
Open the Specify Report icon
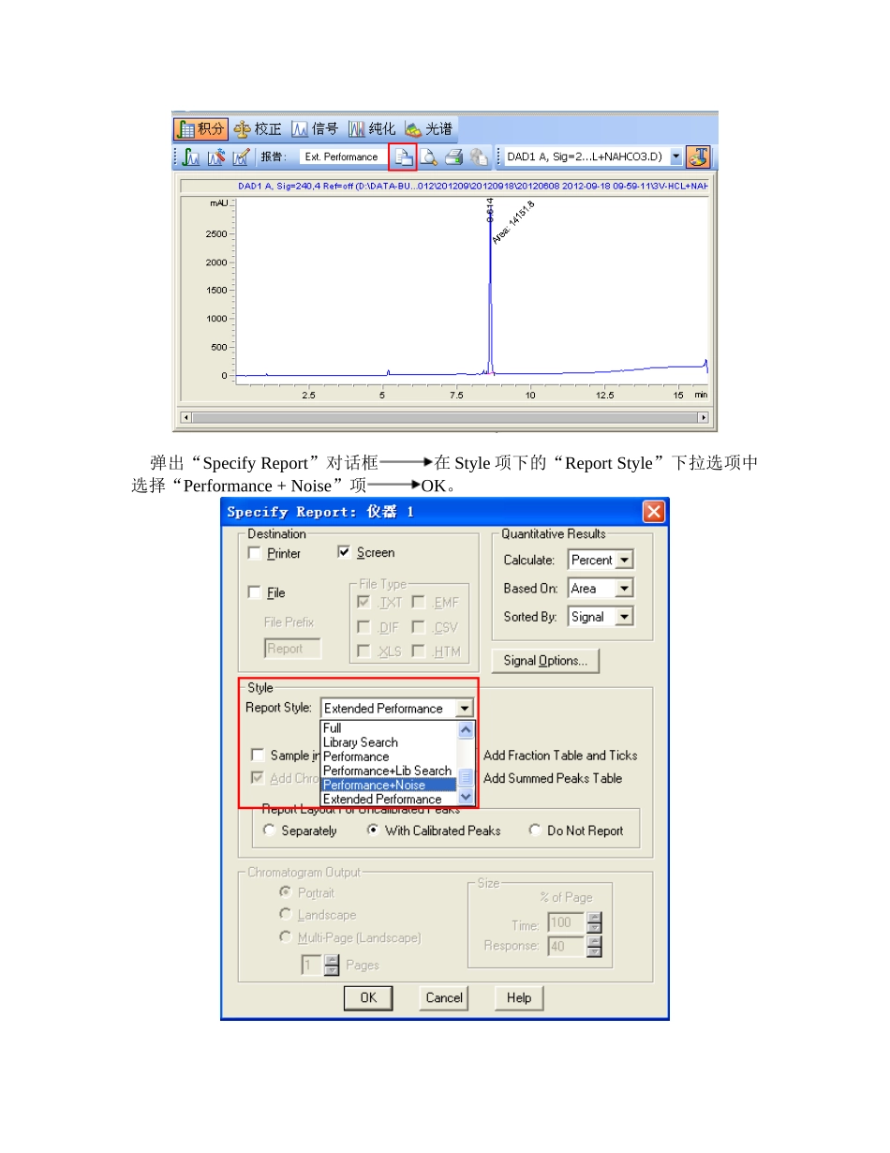tap(403, 157)
